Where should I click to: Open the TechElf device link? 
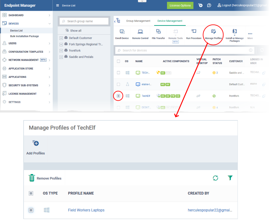point(146,96)
